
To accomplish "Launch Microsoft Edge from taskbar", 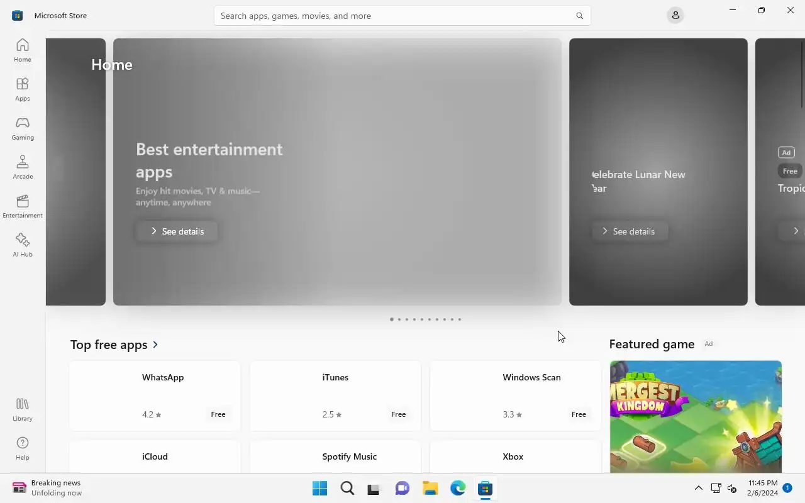I will tap(458, 489).
